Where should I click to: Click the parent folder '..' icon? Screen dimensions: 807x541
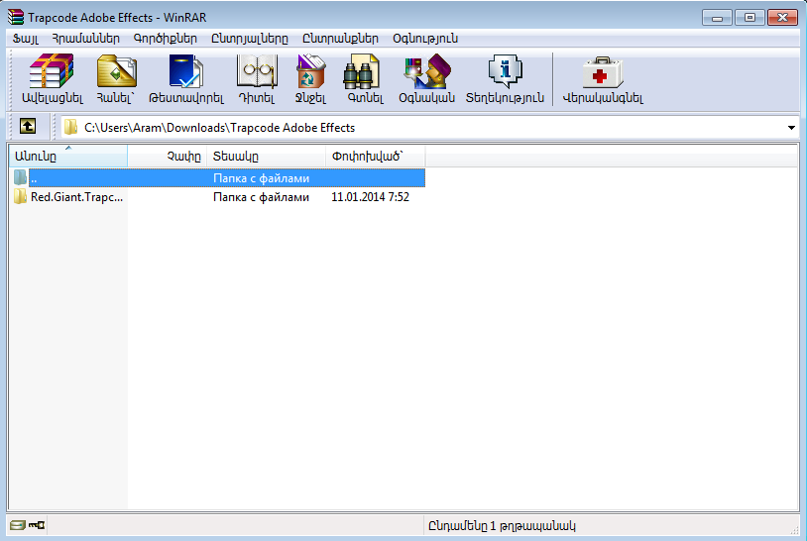20,178
